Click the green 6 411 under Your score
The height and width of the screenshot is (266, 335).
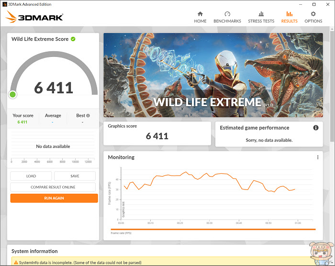pos(22,122)
